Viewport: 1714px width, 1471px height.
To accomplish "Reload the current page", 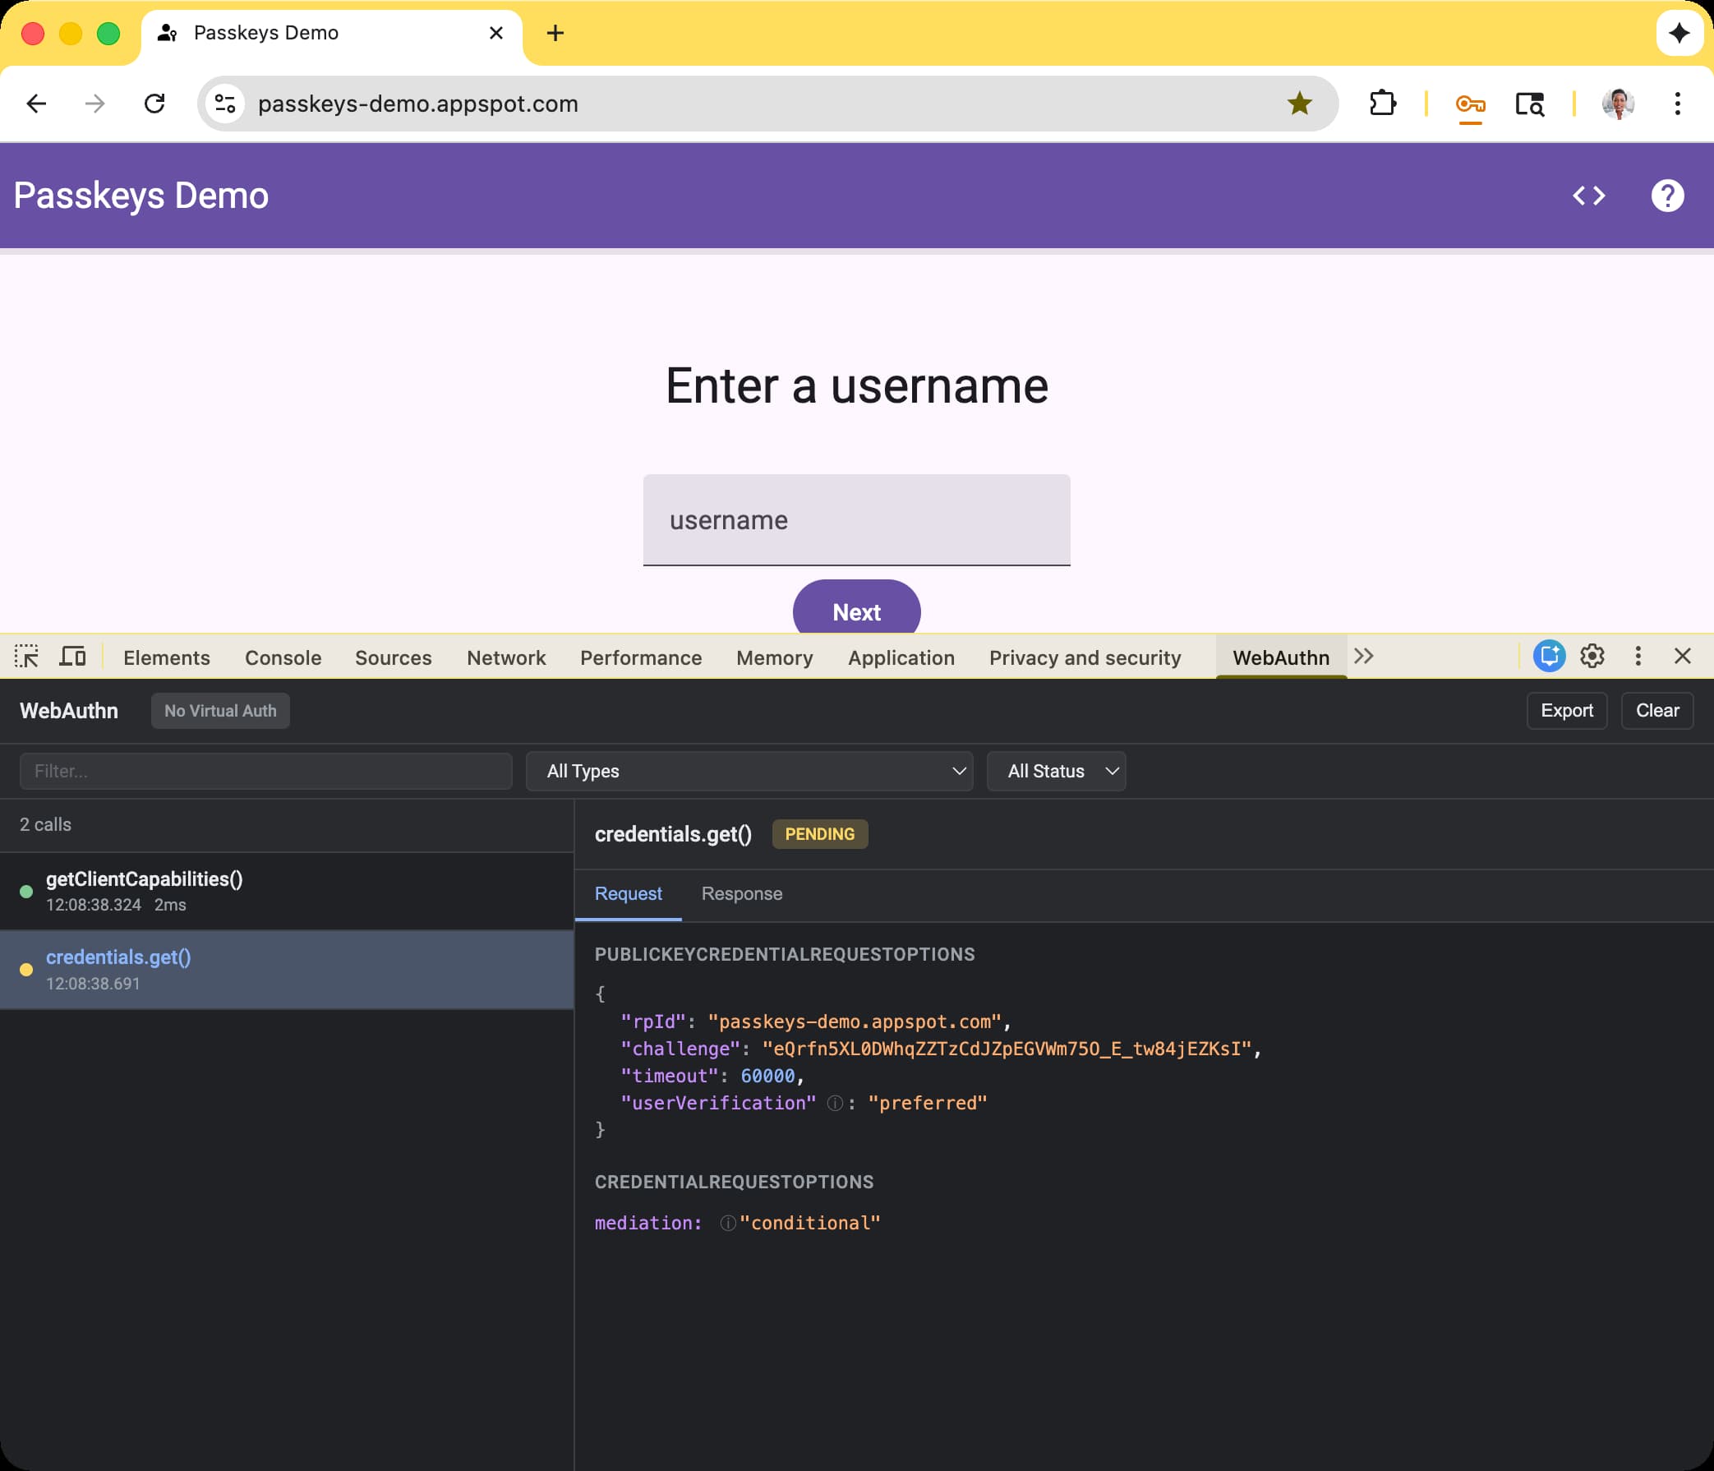I will pyautogui.click(x=155, y=104).
